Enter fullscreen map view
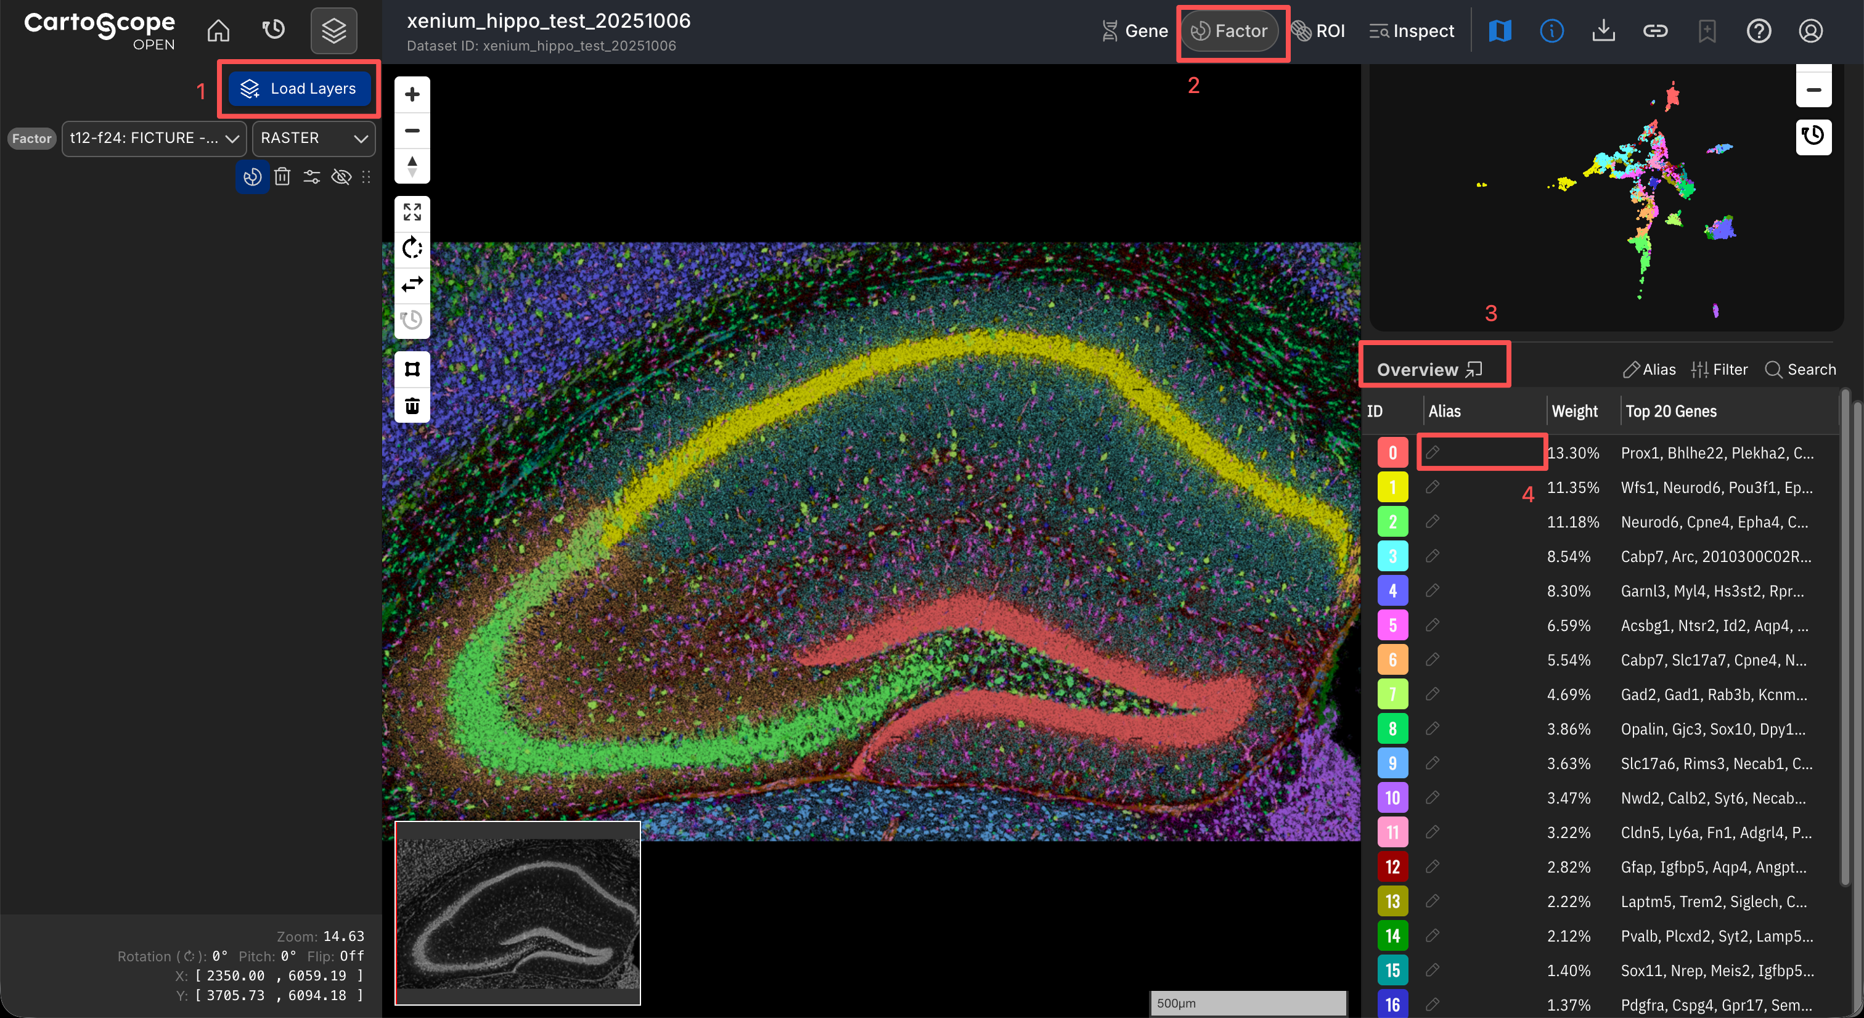Image resolution: width=1864 pixels, height=1018 pixels. (x=412, y=212)
